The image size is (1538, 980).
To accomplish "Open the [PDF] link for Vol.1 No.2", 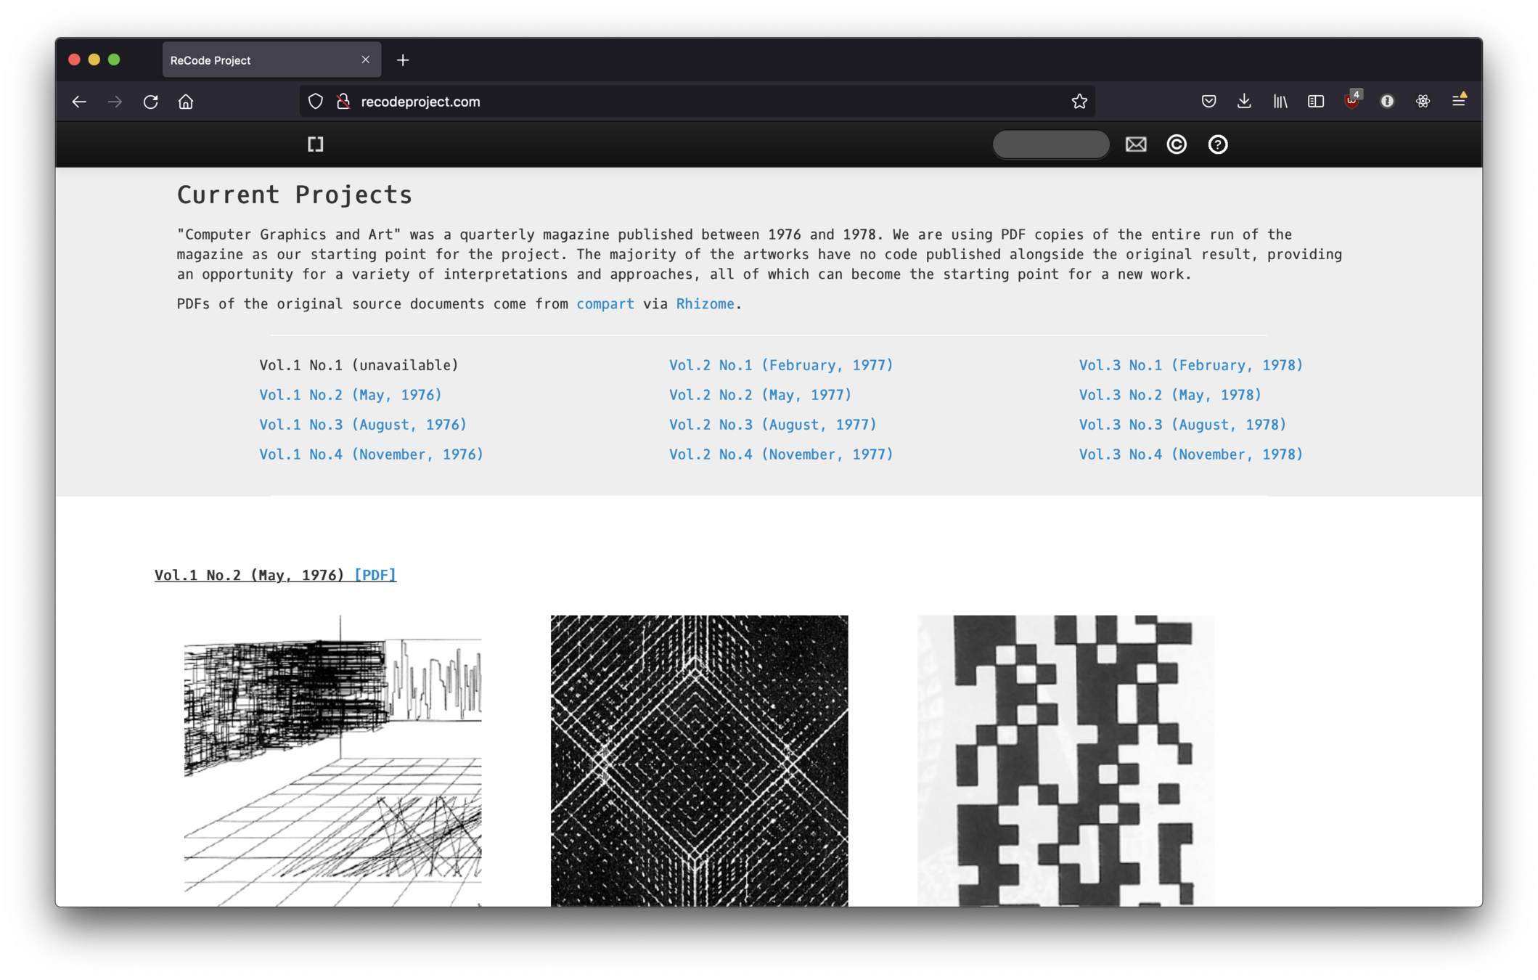I will [x=375, y=575].
